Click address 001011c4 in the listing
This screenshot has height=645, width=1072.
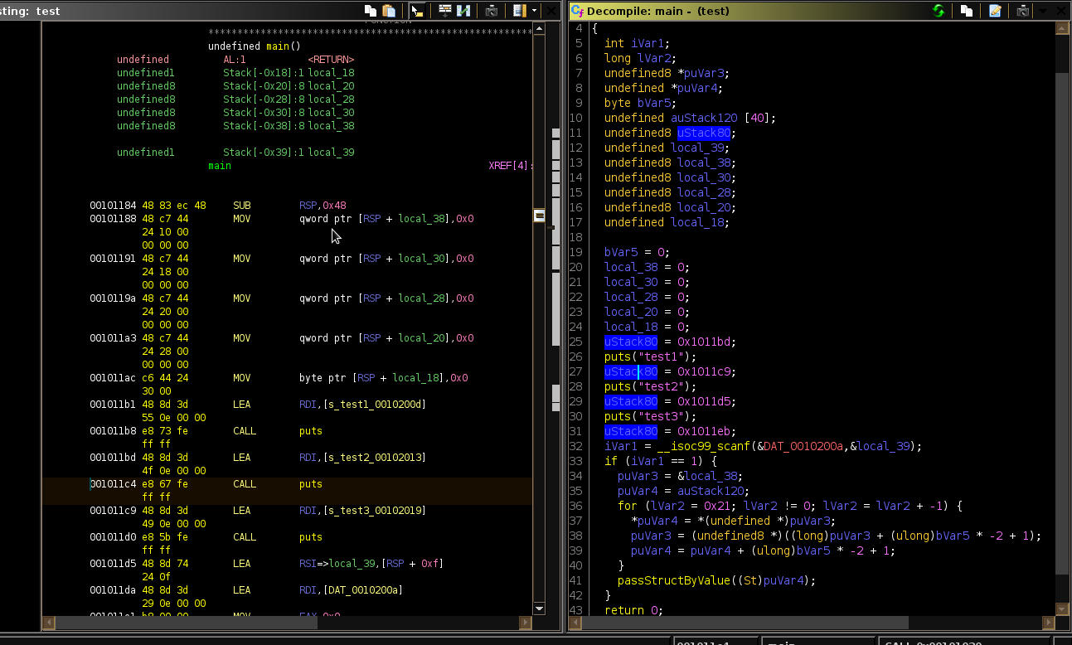point(114,483)
